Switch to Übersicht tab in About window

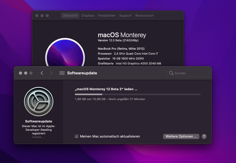click(x=70, y=16)
